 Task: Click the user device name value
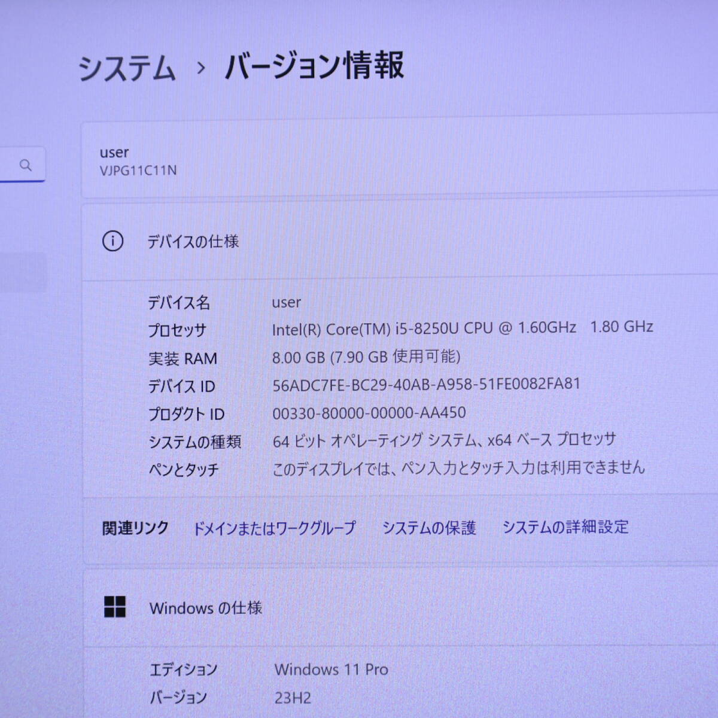point(287,303)
